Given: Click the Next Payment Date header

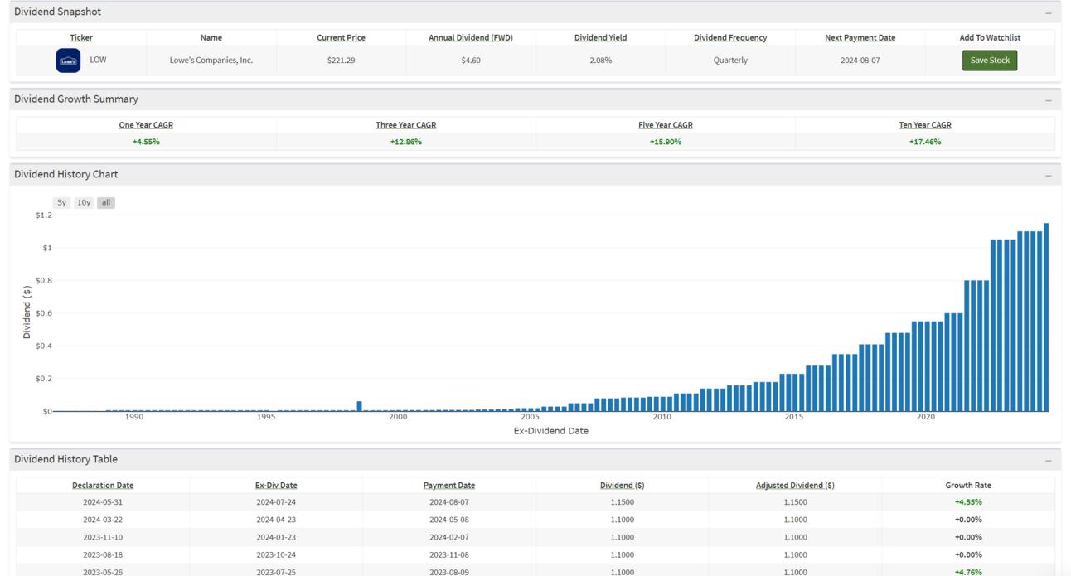Looking at the screenshot, I should coord(860,38).
